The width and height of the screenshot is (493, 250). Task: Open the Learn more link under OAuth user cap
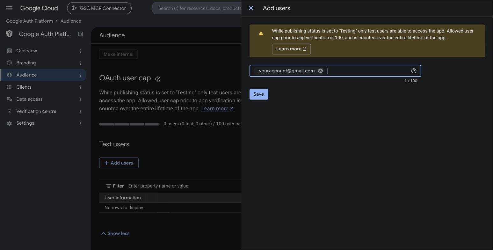coord(217,108)
